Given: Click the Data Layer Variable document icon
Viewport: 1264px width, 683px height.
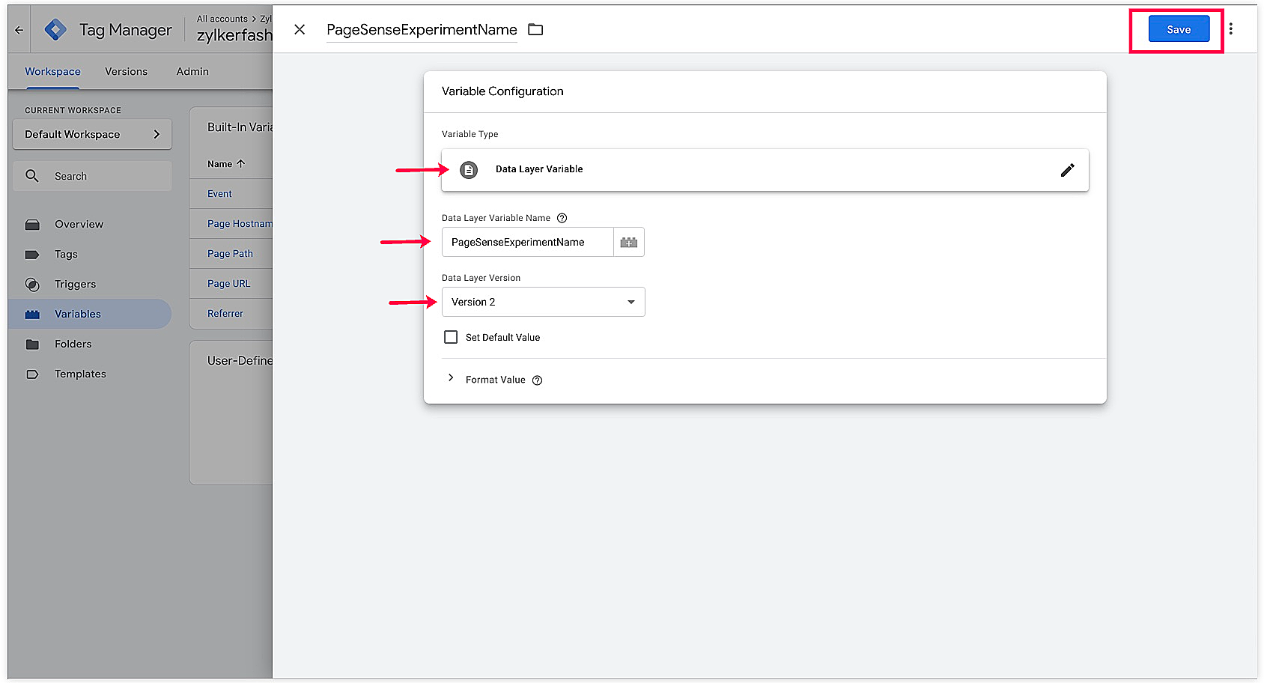Looking at the screenshot, I should [469, 170].
